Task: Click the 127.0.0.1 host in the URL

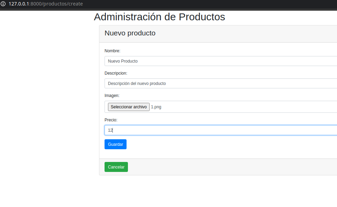Action: 19,4
